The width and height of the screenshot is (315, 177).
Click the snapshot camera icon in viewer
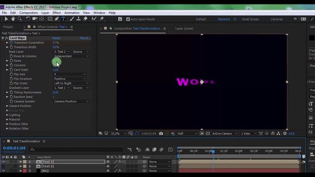tap(161, 133)
